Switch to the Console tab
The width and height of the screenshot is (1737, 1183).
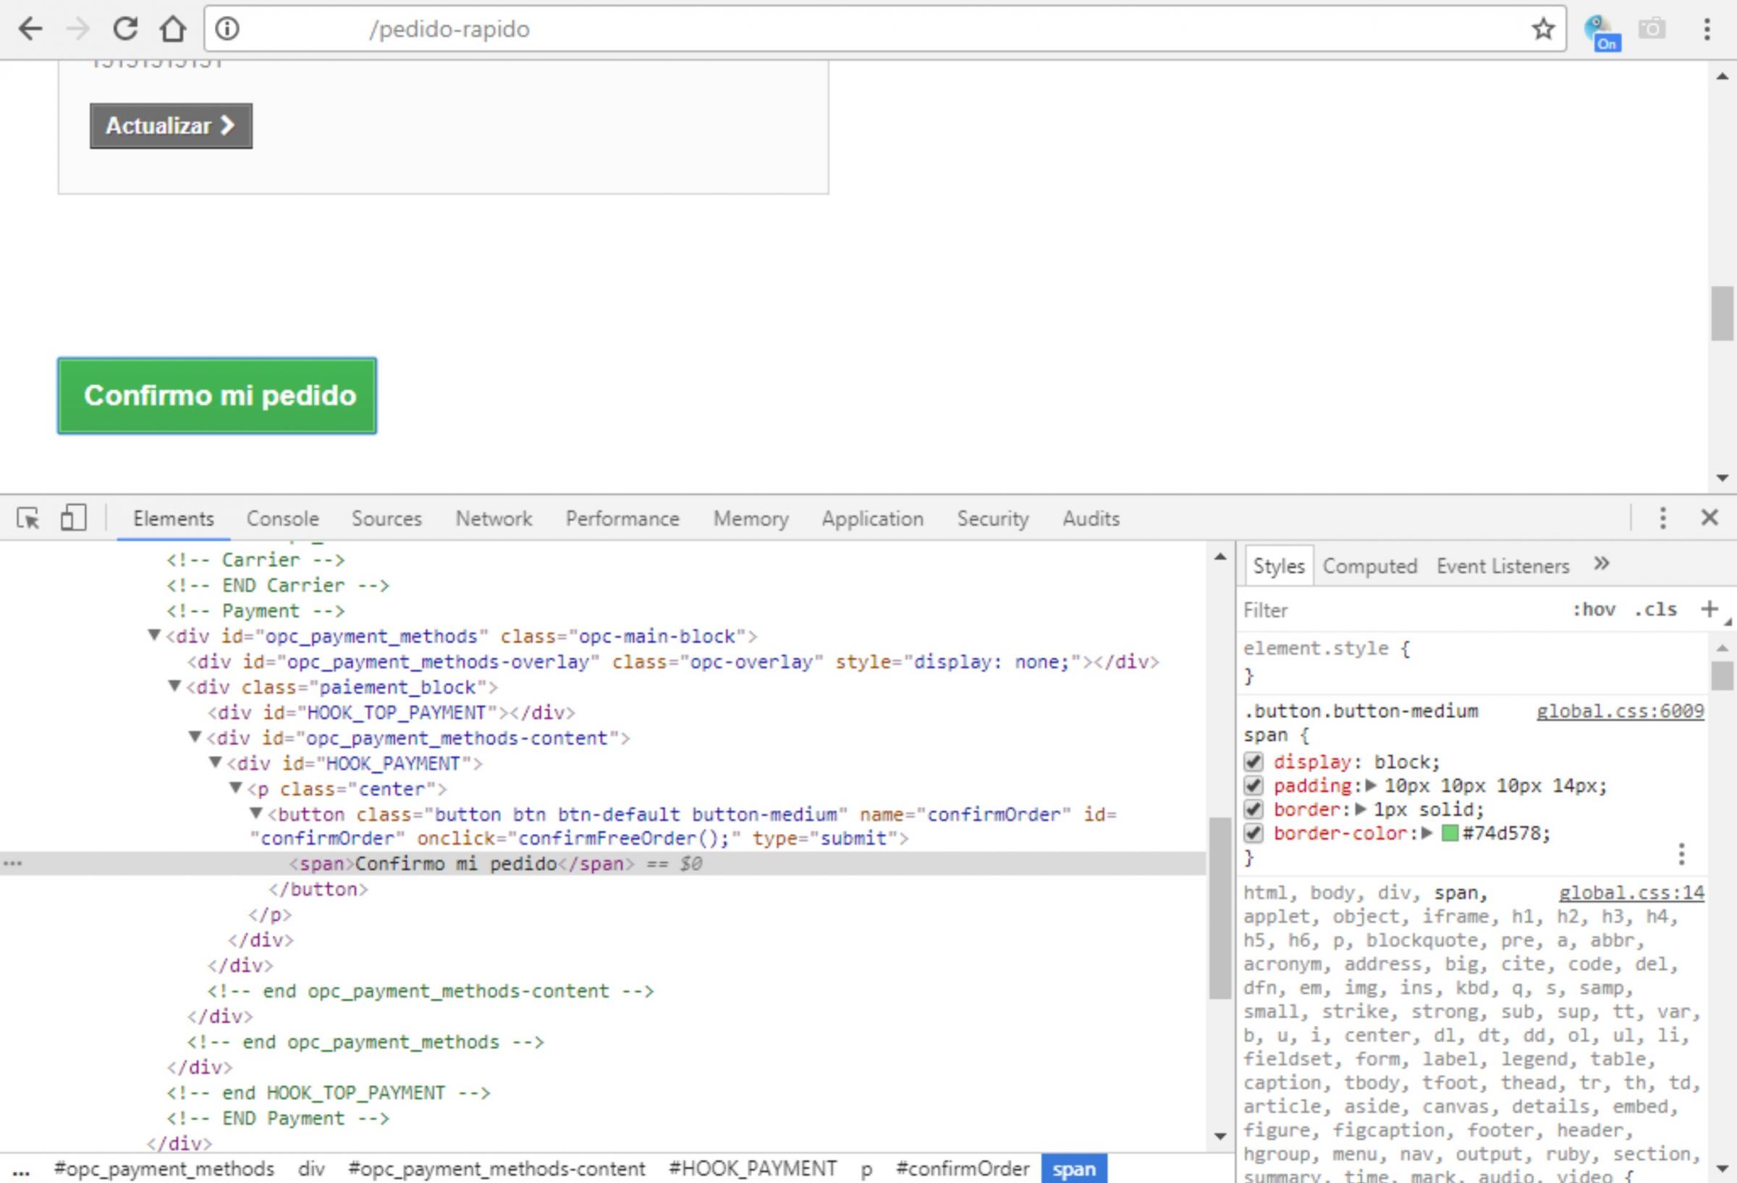pyautogui.click(x=282, y=518)
